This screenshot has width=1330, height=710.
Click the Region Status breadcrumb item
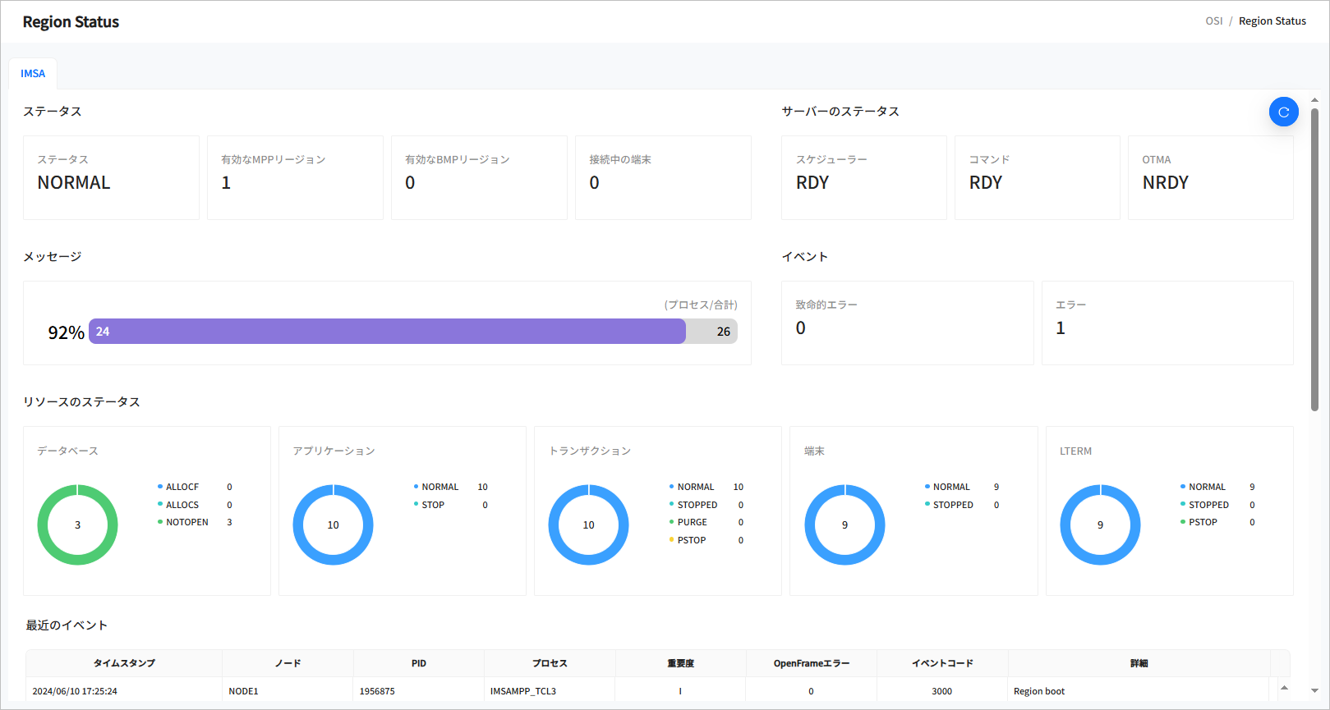pyautogui.click(x=1272, y=21)
